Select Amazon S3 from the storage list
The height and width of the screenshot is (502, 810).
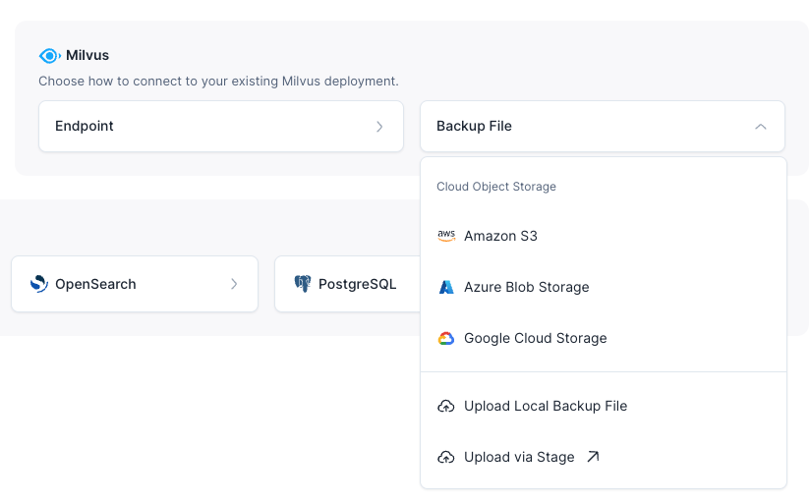[x=500, y=236]
